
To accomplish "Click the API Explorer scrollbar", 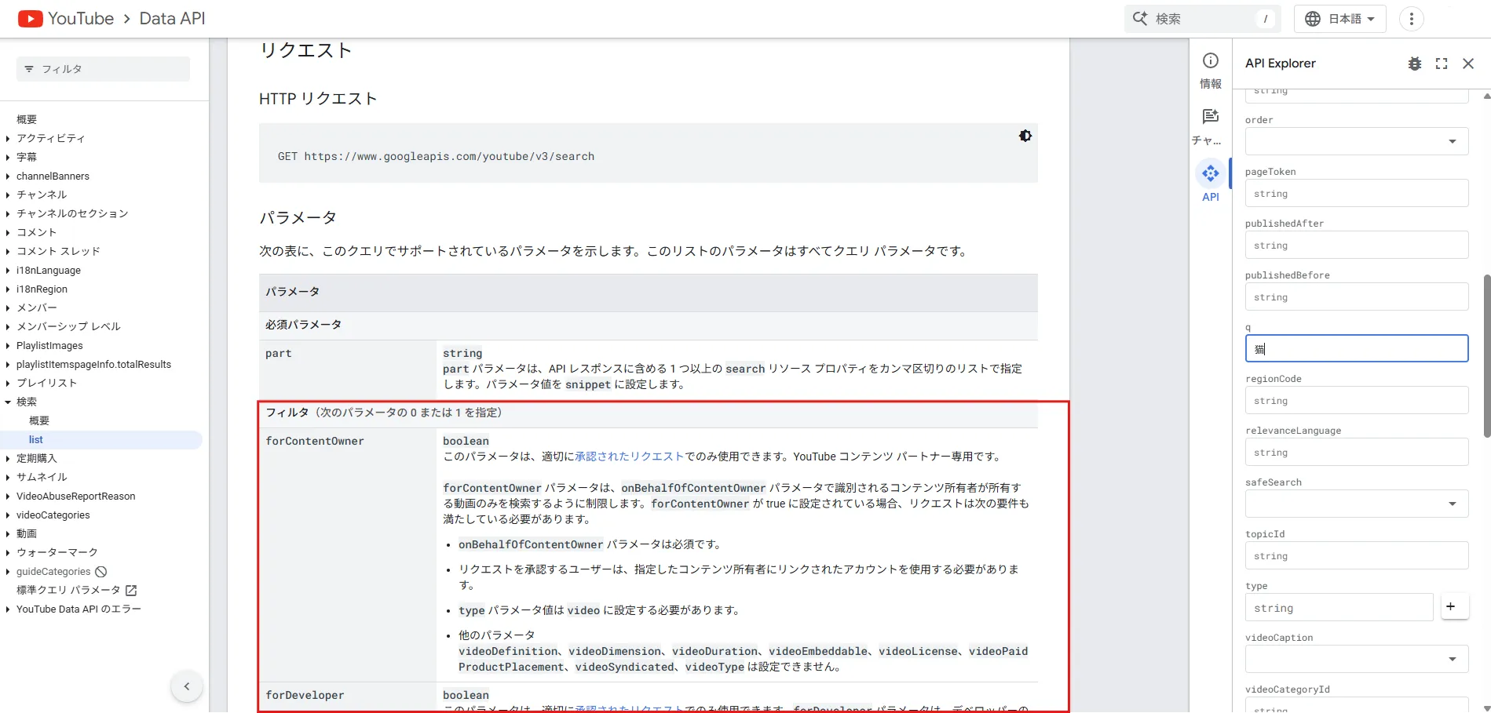I will point(1486,356).
